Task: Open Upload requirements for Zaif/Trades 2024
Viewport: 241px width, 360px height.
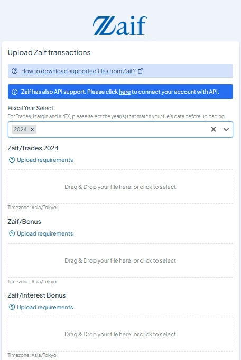Action: tap(45, 160)
